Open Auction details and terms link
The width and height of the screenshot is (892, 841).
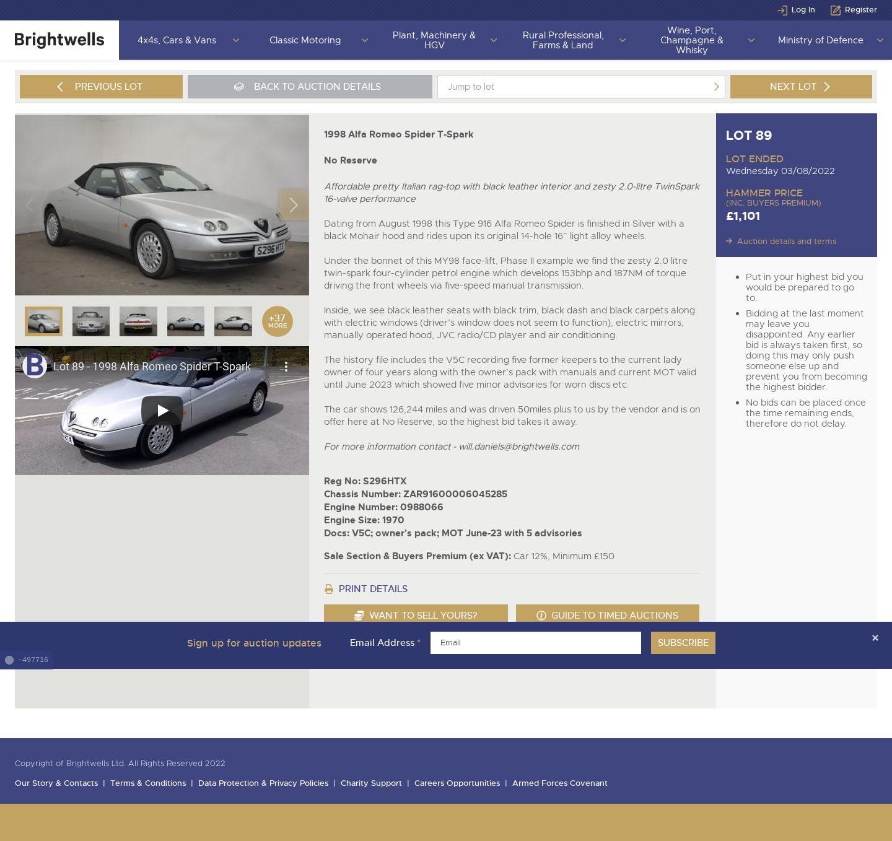click(x=787, y=242)
